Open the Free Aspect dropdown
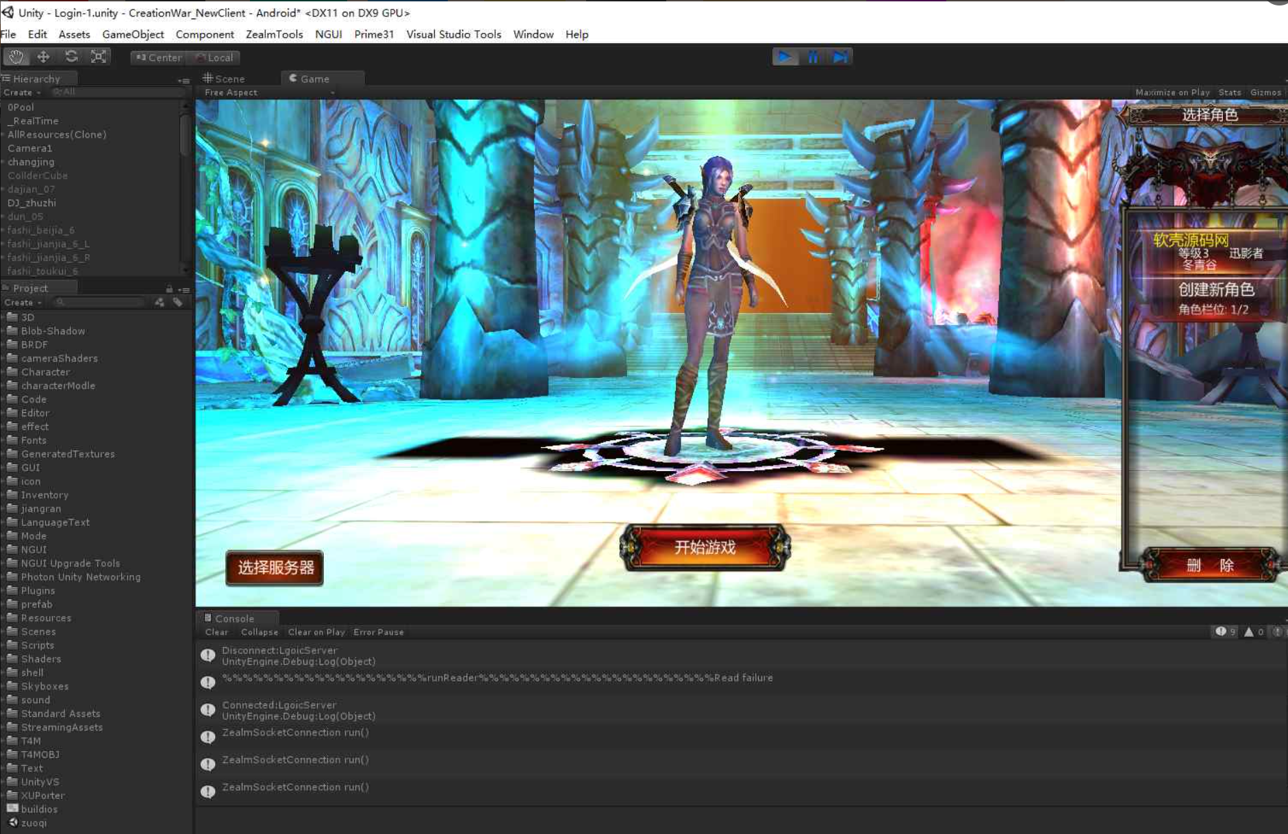1288x834 pixels. pyautogui.click(x=269, y=92)
